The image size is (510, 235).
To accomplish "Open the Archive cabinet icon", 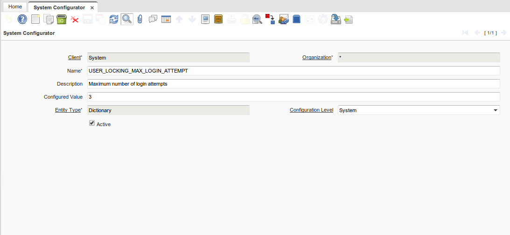I will [x=218, y=19].
